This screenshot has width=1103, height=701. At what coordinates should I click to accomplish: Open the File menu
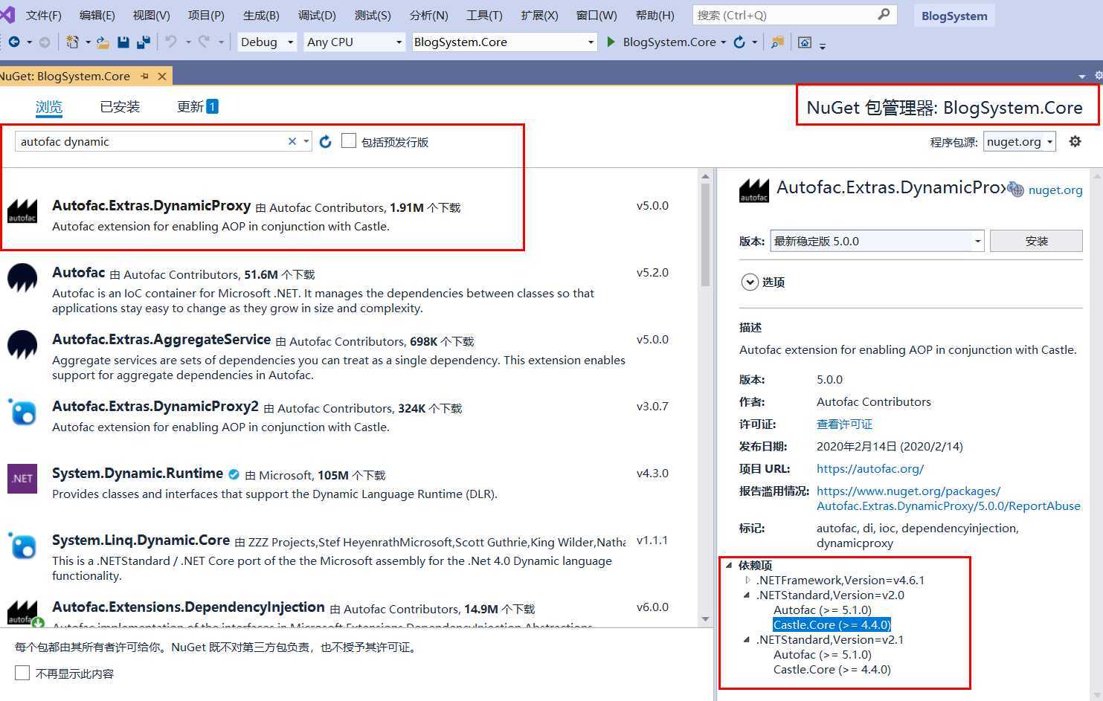coord(44,15)
